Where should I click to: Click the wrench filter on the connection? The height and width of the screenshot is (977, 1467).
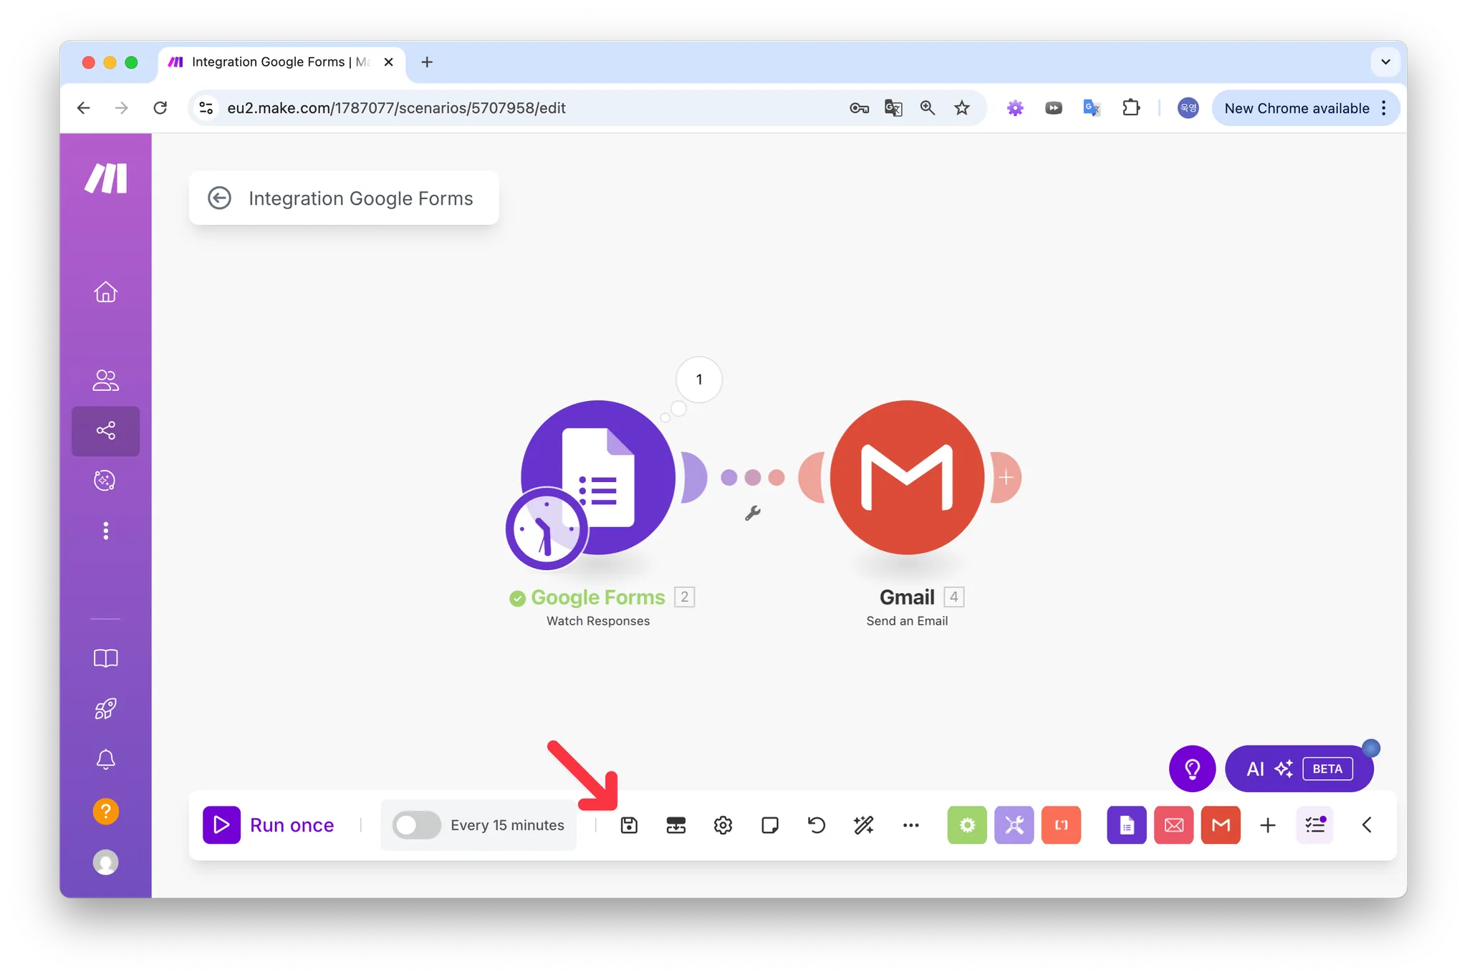752,513
